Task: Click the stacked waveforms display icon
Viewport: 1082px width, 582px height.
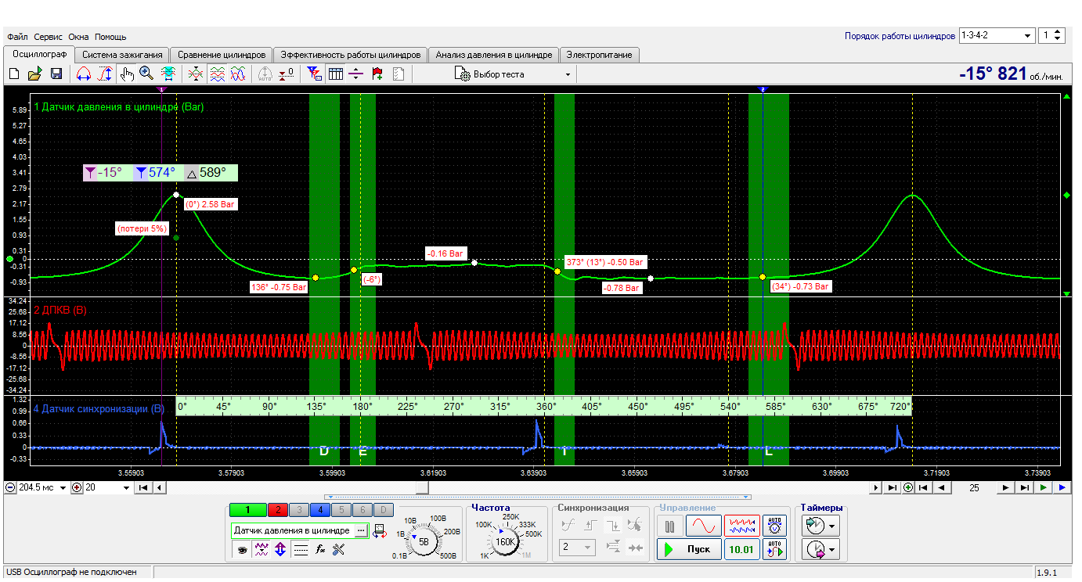Action: pyautogui.click(x=217, y=74)
